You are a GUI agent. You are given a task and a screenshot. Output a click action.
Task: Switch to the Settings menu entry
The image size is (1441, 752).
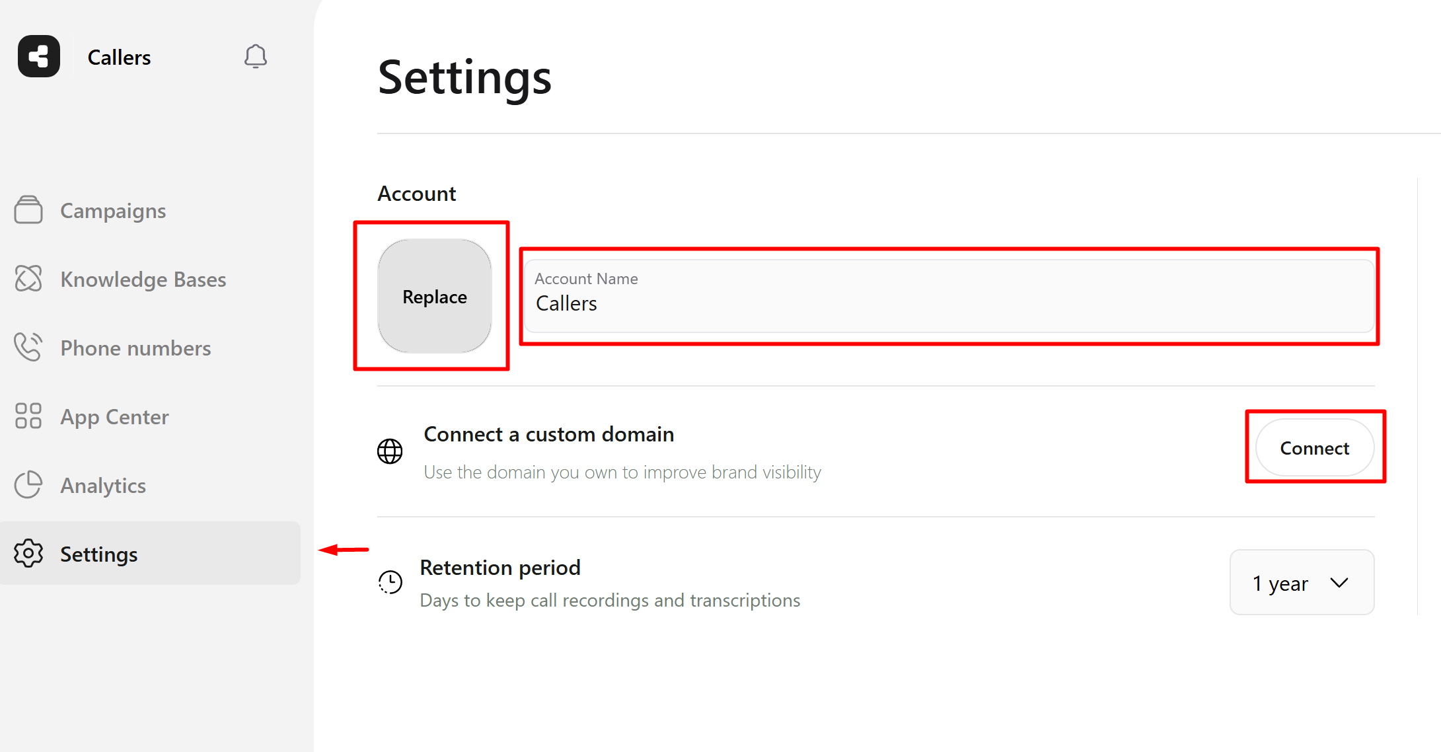coord(98,554)
